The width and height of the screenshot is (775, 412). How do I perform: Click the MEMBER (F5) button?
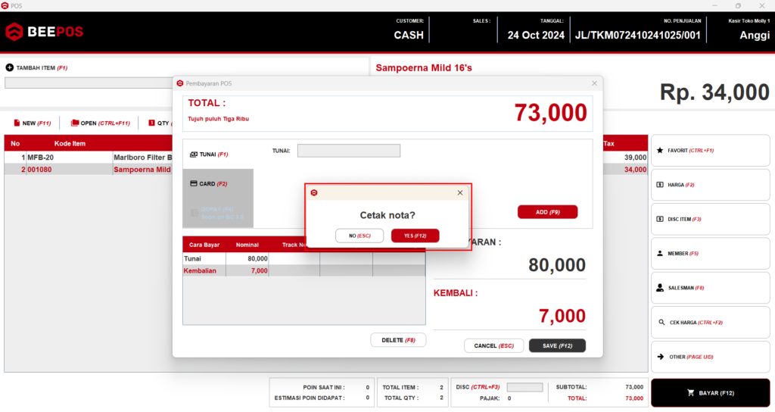[710, 253]
